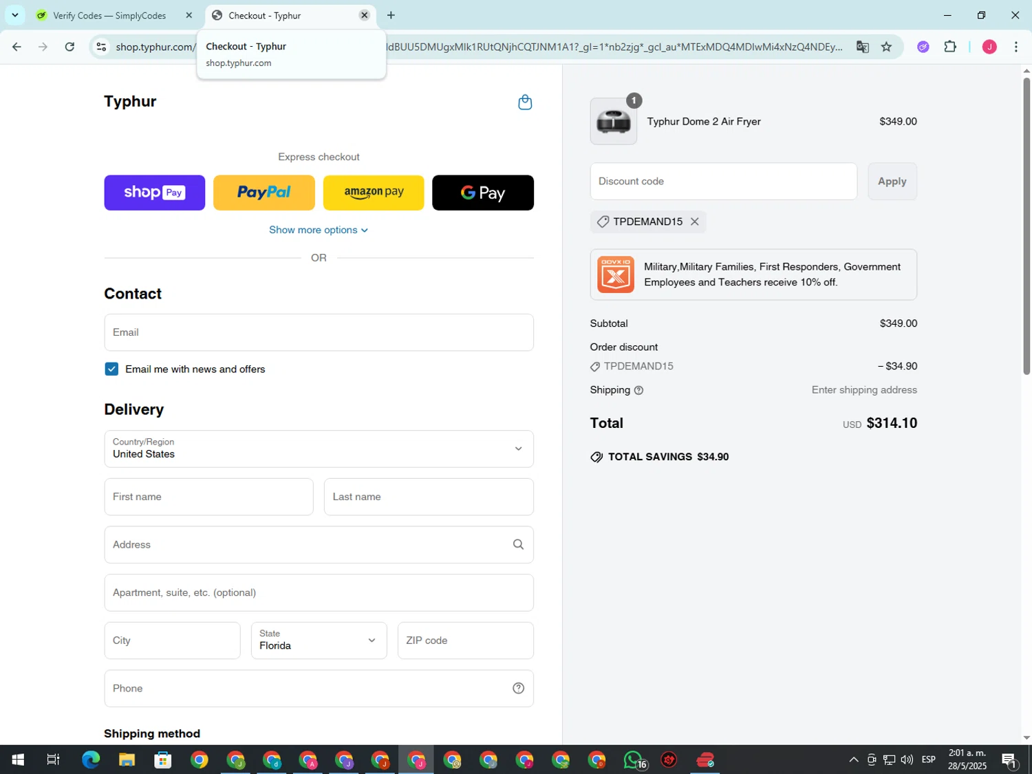1032x774 pixels.
Task: Click the page vertical scrollbar
Action: [x=1026, y=226]
